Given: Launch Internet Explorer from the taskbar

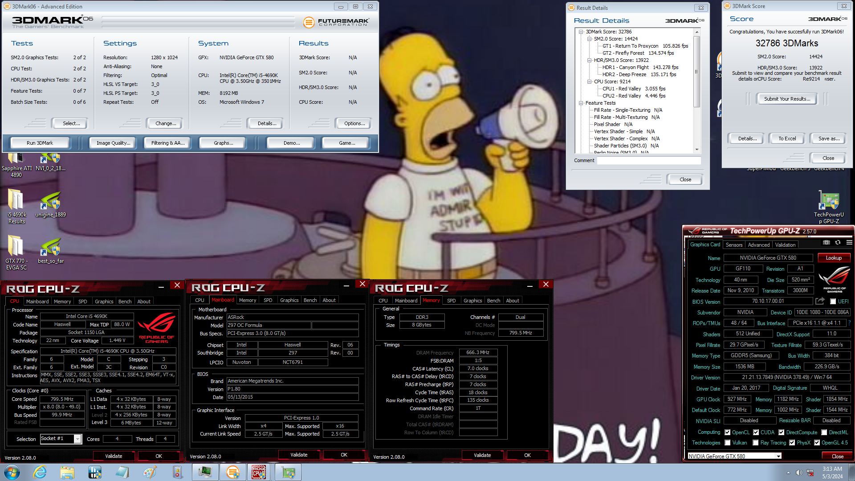Looking at the screenshot, I should [x=40, y=472].
